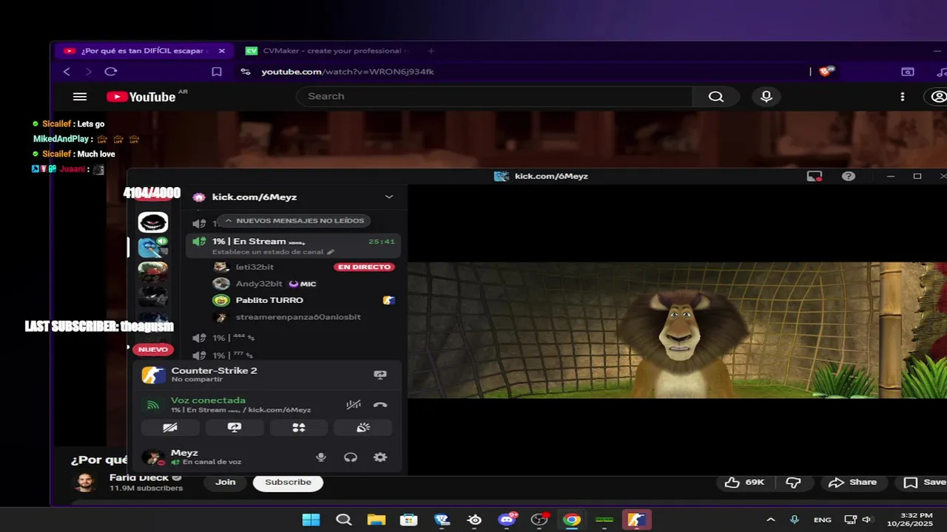Screen dimensions: 947x532
Task: Expand the kick.com/6Meyz server dropdown
Action: click(389, 197)
